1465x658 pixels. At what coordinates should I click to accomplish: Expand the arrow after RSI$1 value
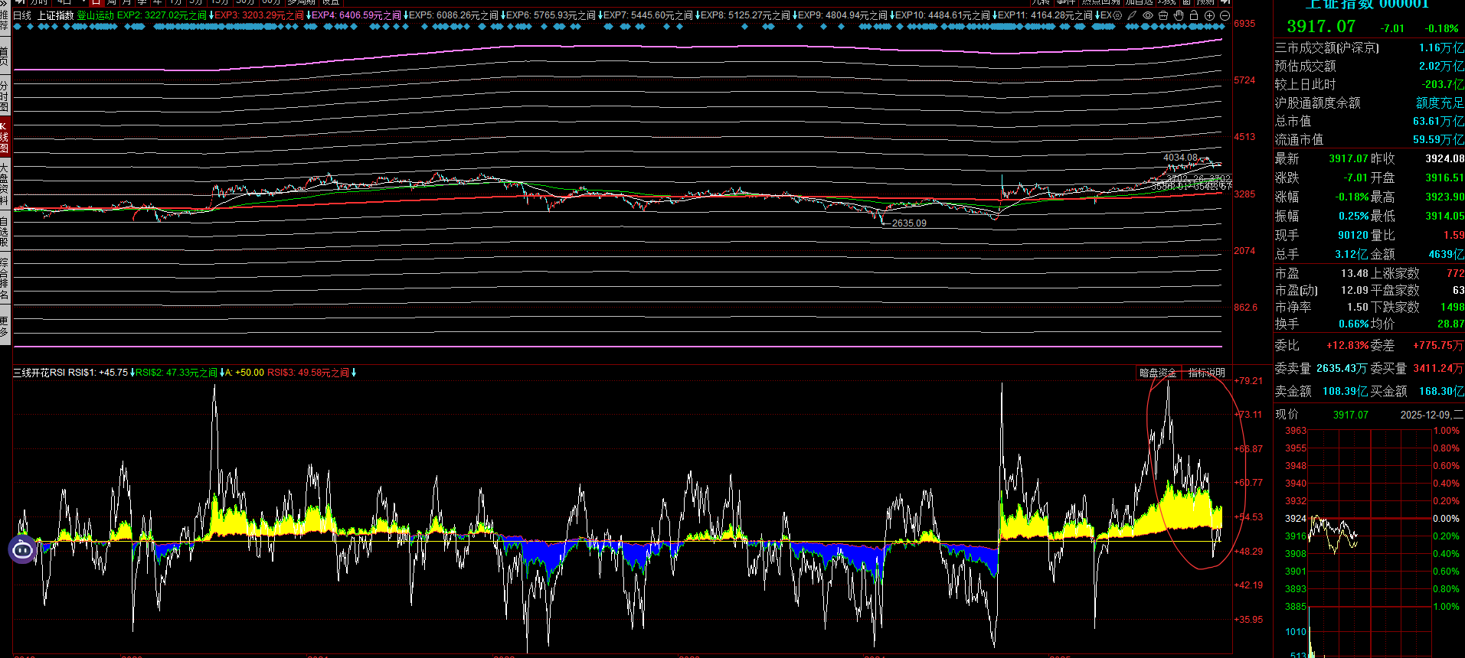[132, 373]
